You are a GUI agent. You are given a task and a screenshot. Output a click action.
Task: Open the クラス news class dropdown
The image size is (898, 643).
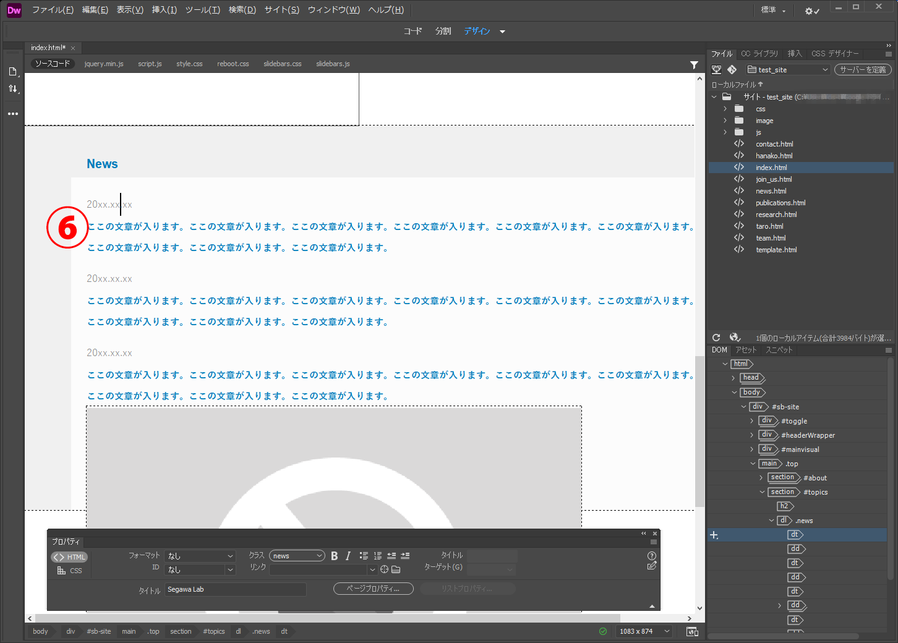pyautogui.click(x=297, y=556)
